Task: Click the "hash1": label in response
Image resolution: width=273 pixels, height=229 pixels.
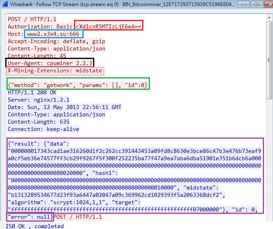Action: [x=105, y=173]
